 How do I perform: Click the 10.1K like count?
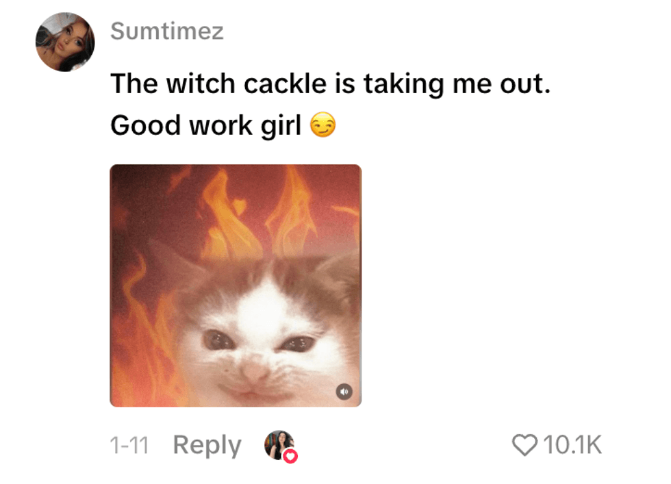[572, 445]
